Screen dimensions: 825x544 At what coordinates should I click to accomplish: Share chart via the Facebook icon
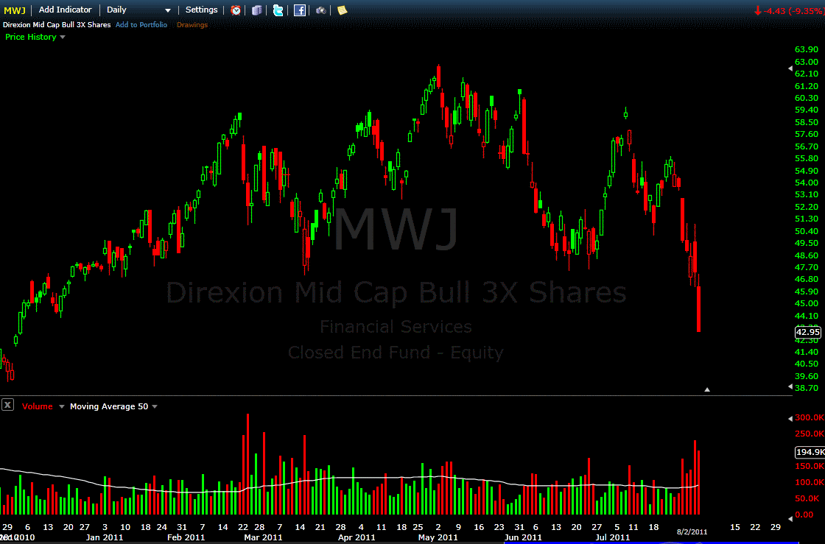click(x=299, y=10)
